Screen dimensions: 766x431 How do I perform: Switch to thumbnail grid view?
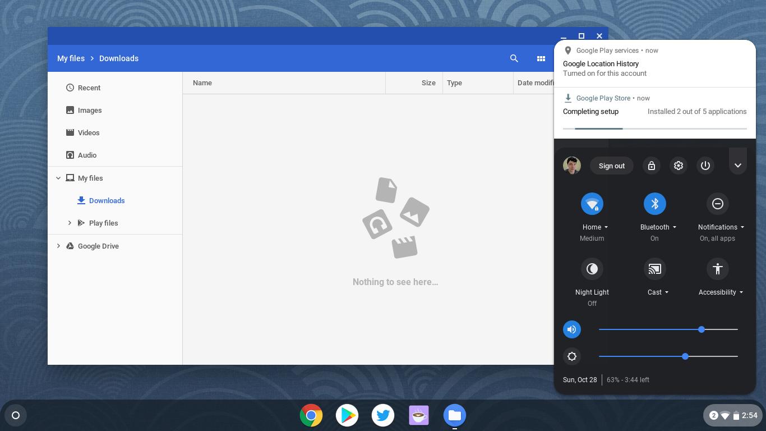[x=541, y=58]
